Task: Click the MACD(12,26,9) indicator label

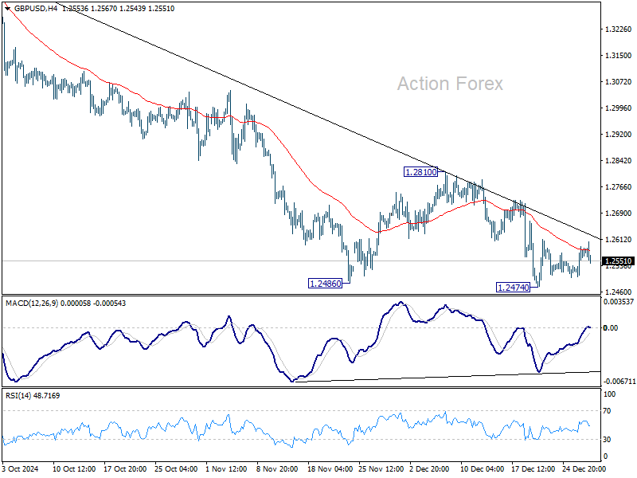Action: tap(32, 304)
